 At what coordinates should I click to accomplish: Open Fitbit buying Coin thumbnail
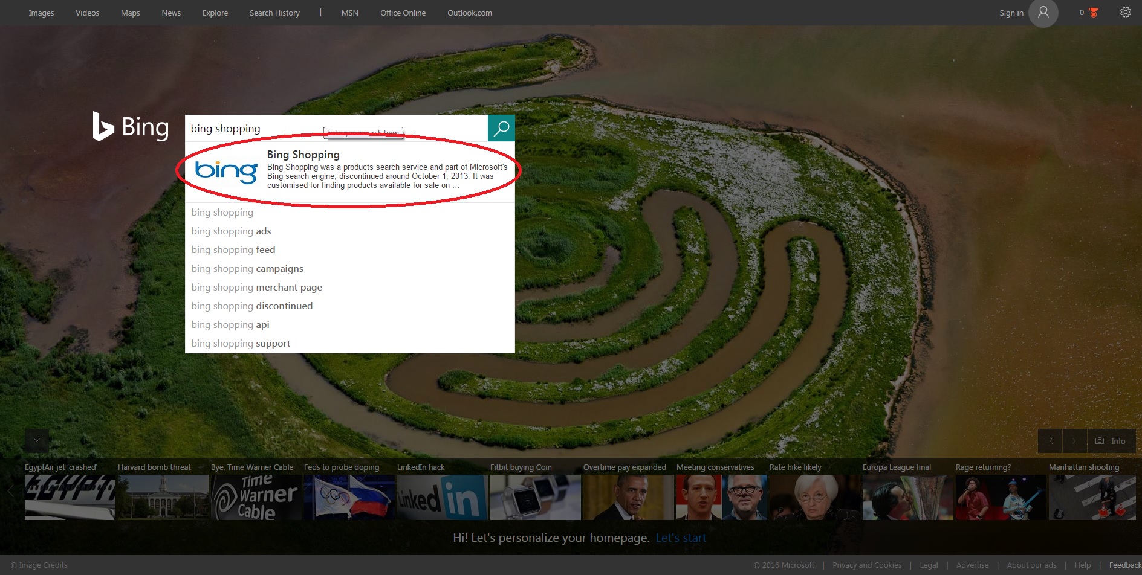tap(536, 497)
